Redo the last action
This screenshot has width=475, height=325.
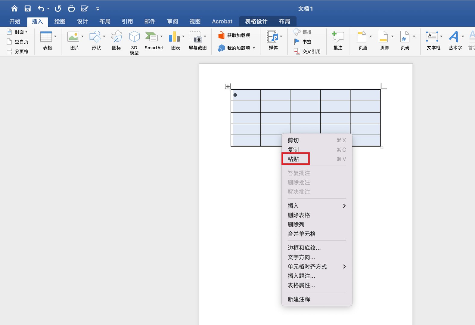[58, 8]
